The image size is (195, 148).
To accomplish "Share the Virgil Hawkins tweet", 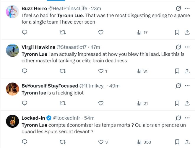I will coord(187,71).
